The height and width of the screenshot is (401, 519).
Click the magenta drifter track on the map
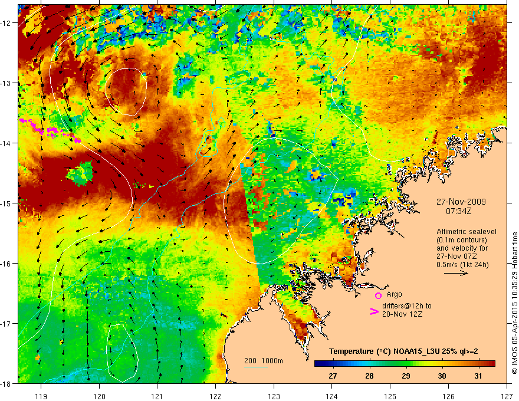[50, 131]
